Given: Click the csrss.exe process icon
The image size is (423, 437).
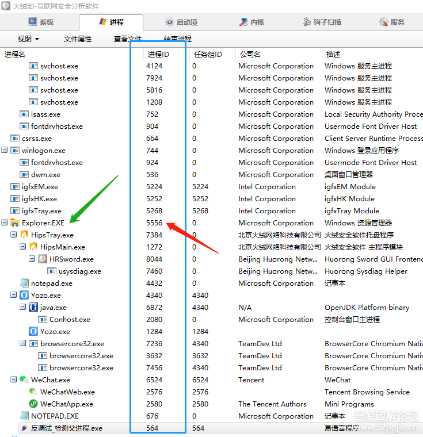Looking at the screenshot, I should pyautogui.click(x=15, y=138).
